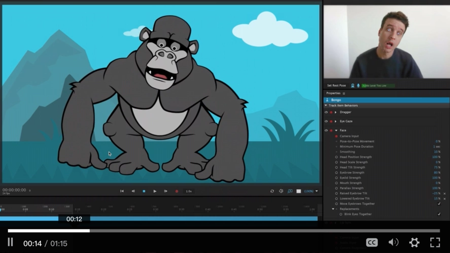Collapse the Face behavior section

pos(336,131)
